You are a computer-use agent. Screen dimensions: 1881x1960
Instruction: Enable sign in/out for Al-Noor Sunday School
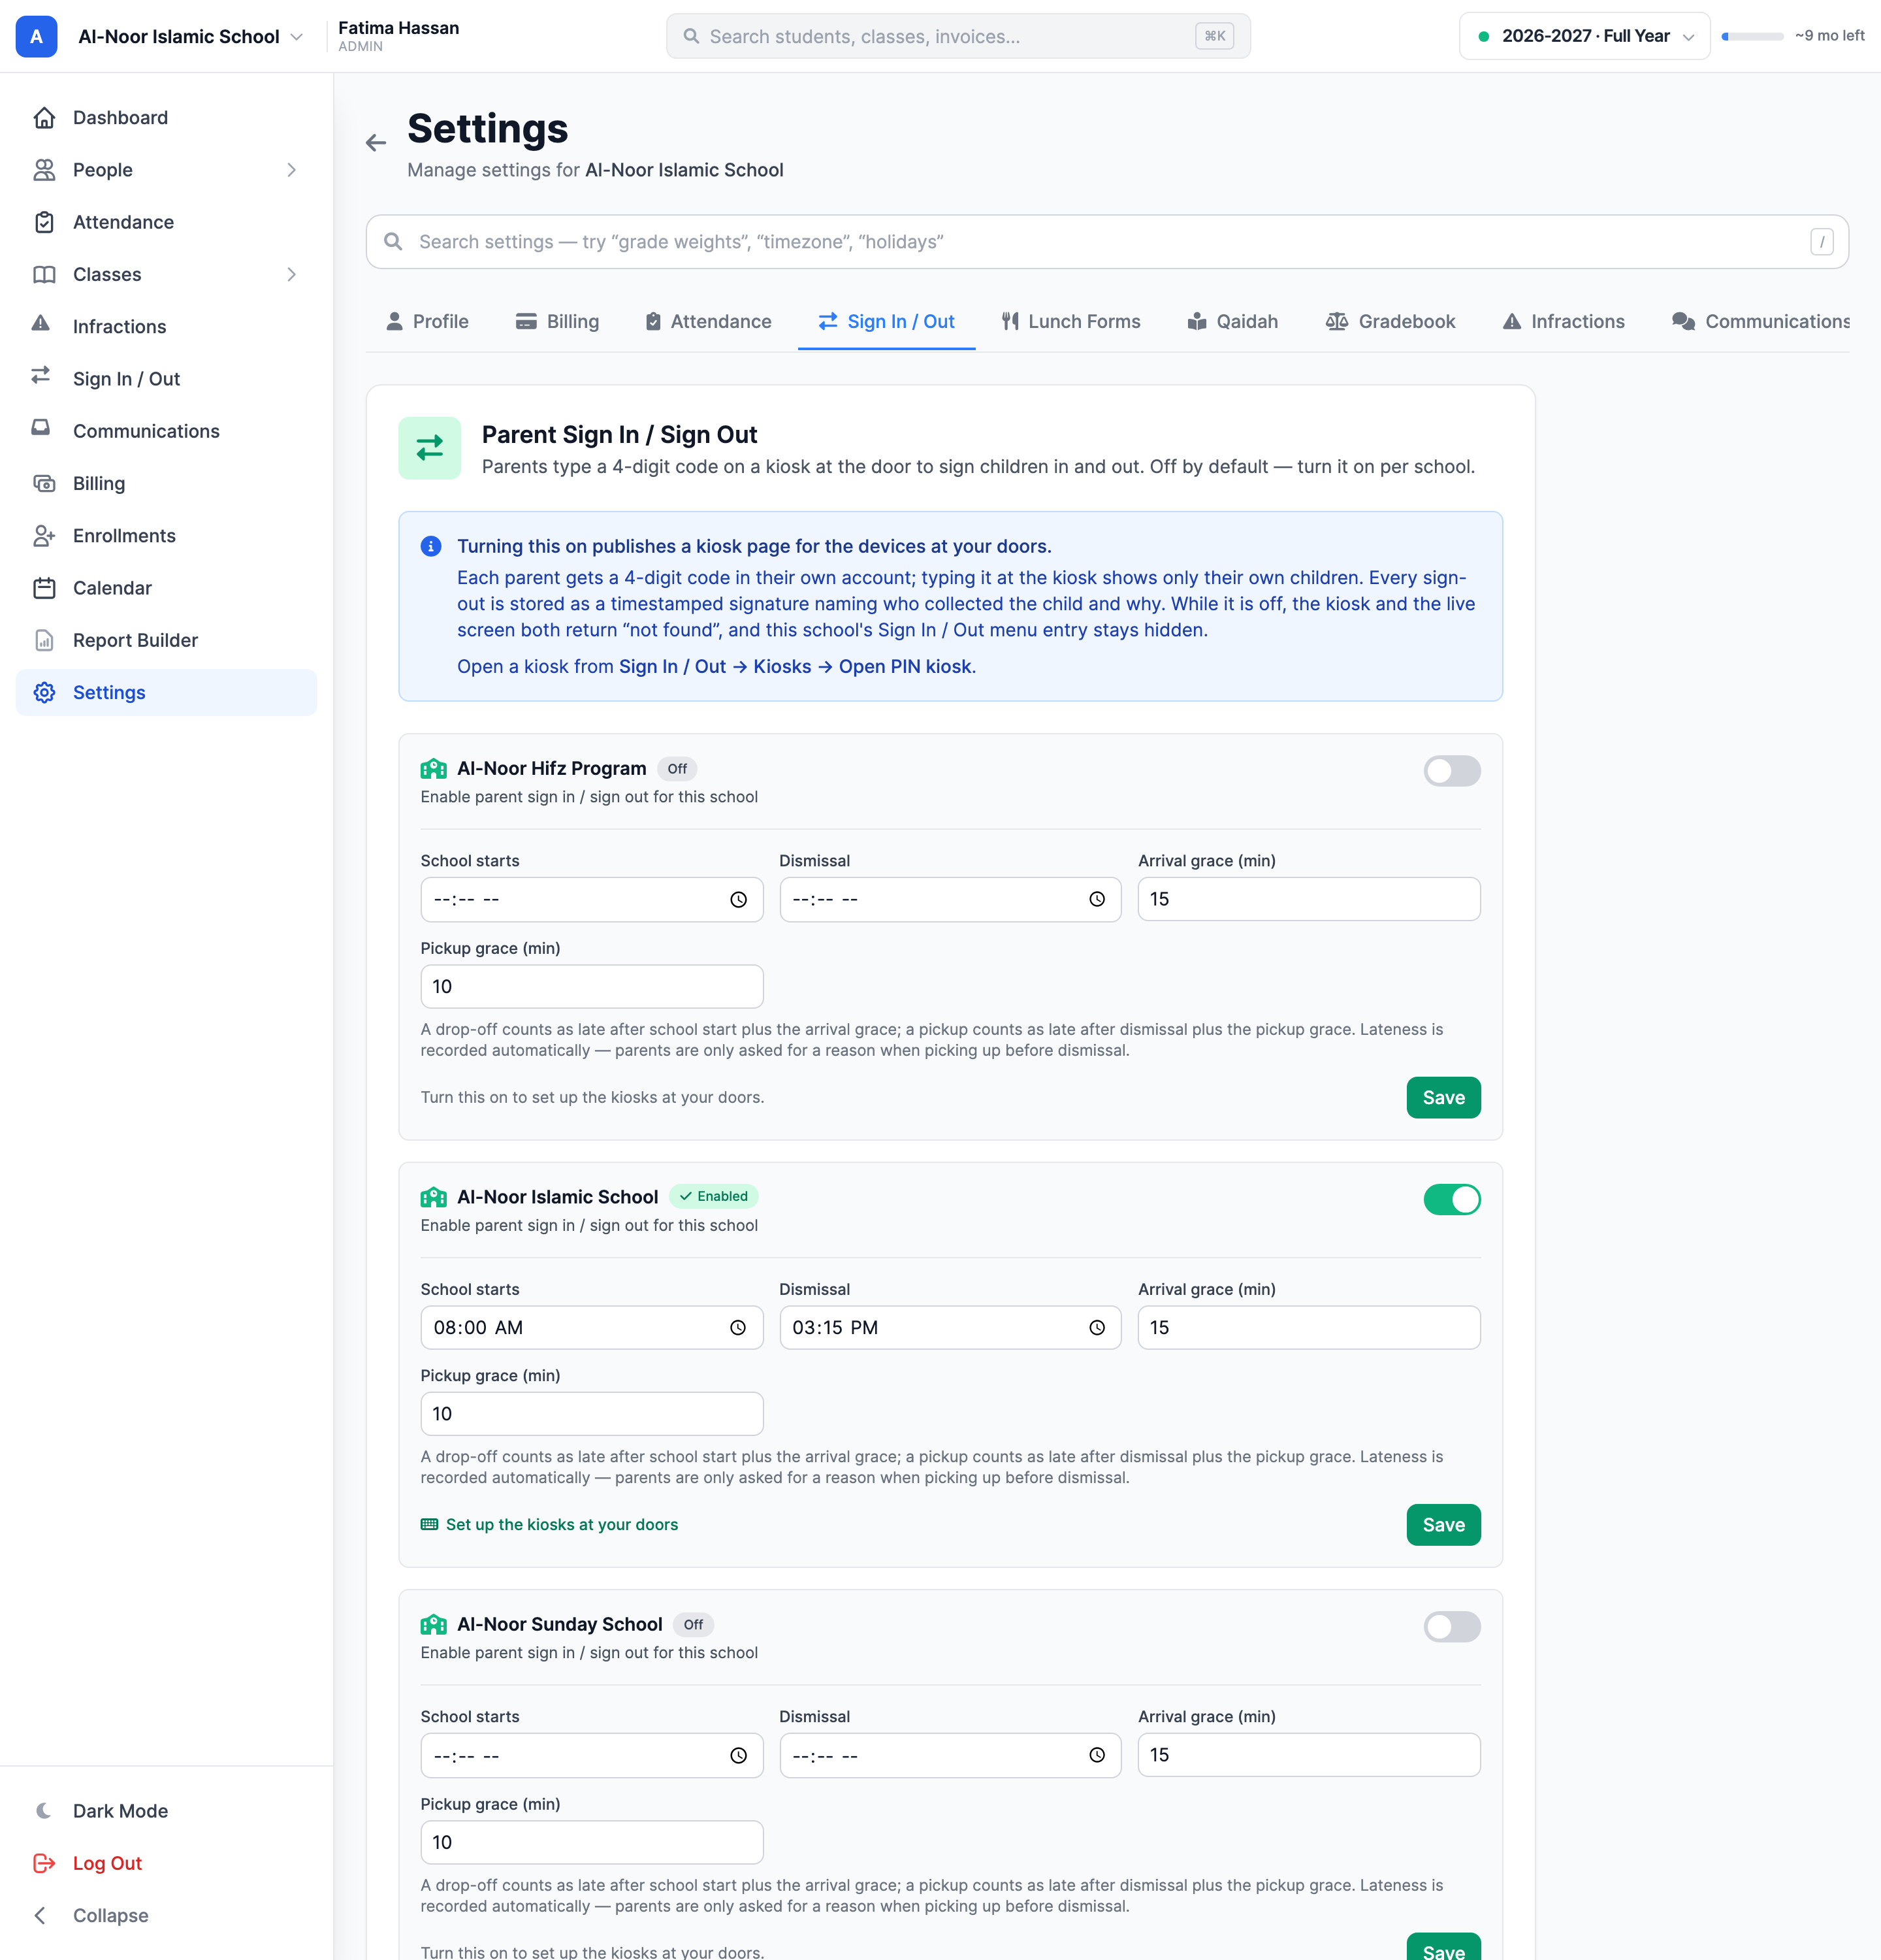[x=1451, y=1627]
